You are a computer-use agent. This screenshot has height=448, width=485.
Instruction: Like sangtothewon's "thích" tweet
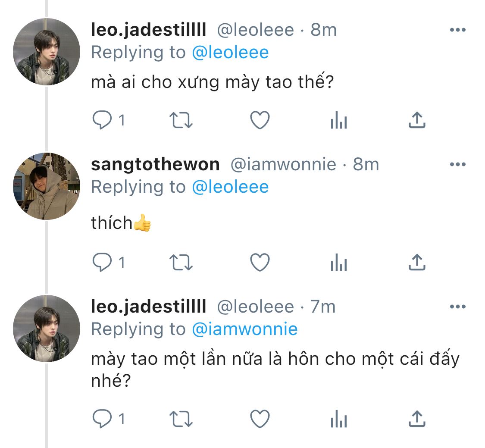tap(260, 263)
